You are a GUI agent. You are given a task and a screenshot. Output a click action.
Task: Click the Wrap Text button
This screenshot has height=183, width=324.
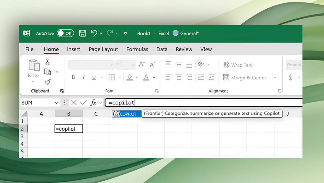tap(238, 65)
